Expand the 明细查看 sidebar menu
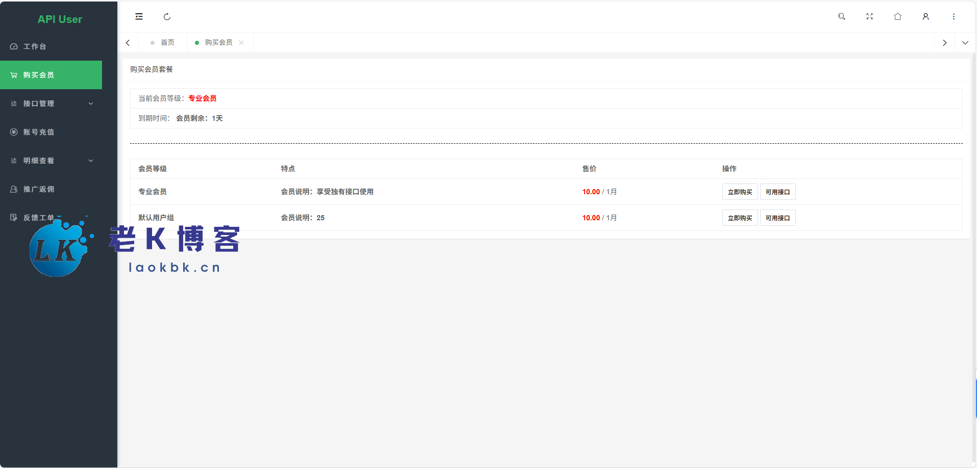The width and height of the screenshot is (977, 468). pos(51,161)
